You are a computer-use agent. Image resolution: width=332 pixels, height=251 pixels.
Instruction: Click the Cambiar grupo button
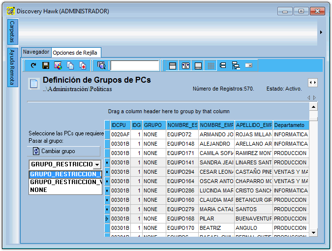click(63, 151)
